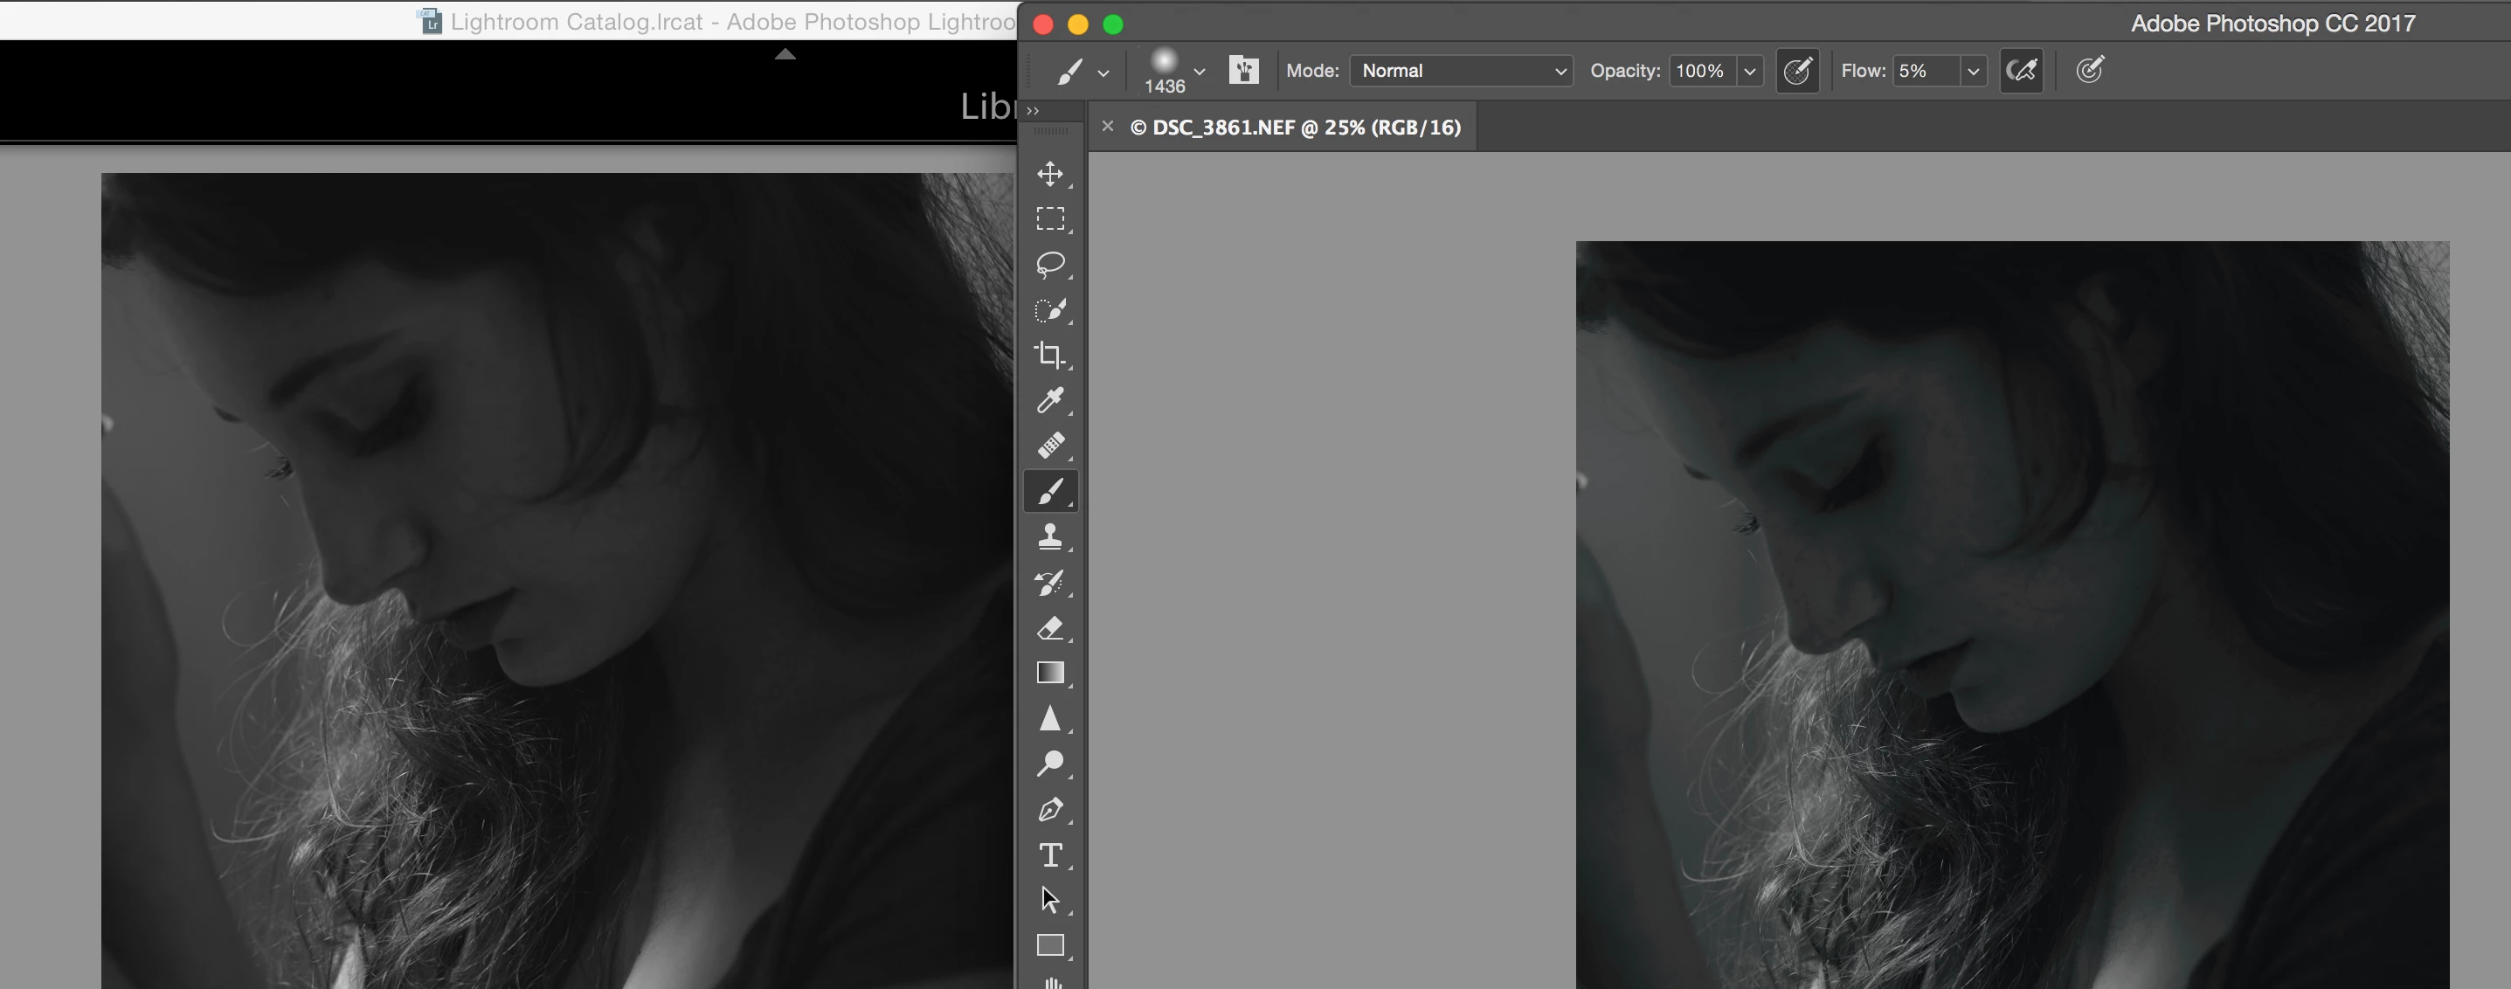Select the Gradient tool
The height and width of the screenshot is (989, 2511).
(1050, 673)
